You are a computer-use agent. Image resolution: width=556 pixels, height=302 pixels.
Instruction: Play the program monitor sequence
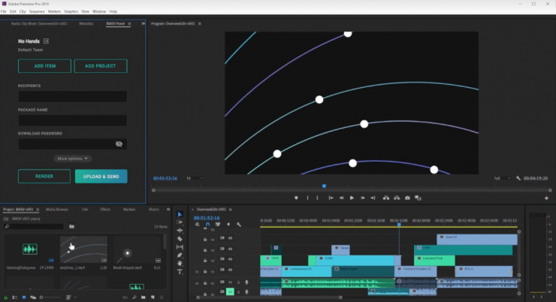(x=352, y=198)
